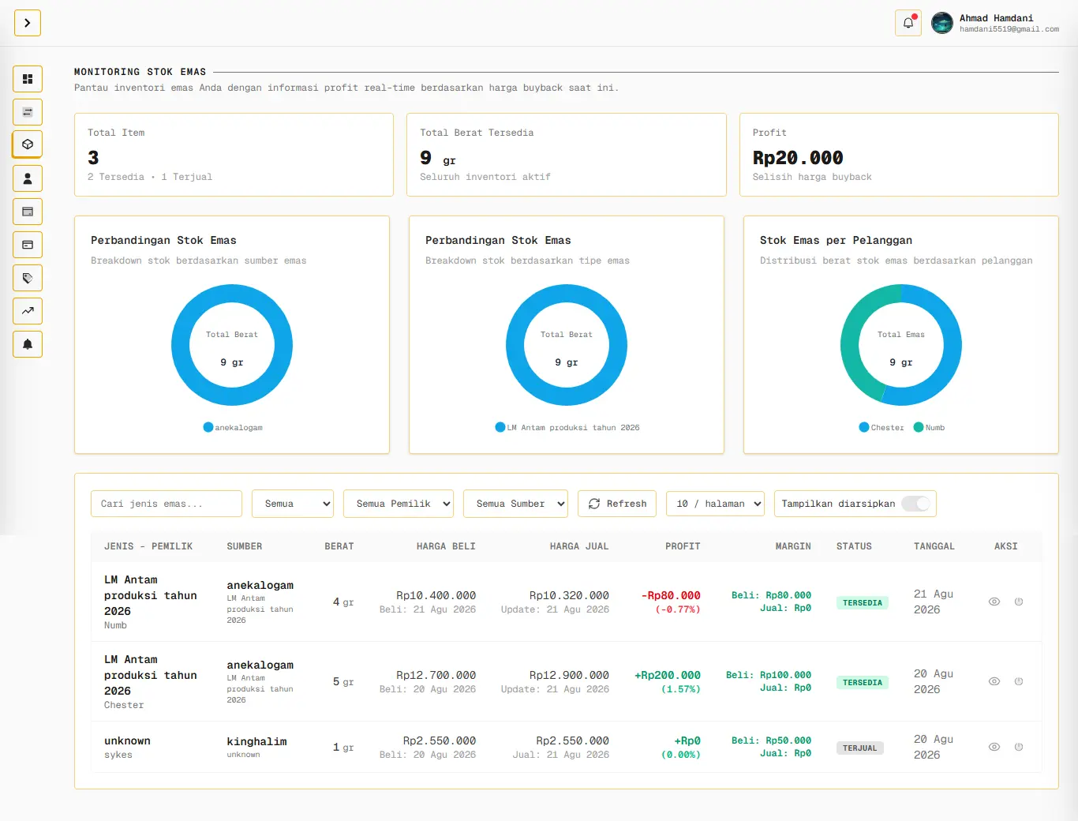Click the 'kinghalim' source cell

pyautogui.click(x=257, y=741)
